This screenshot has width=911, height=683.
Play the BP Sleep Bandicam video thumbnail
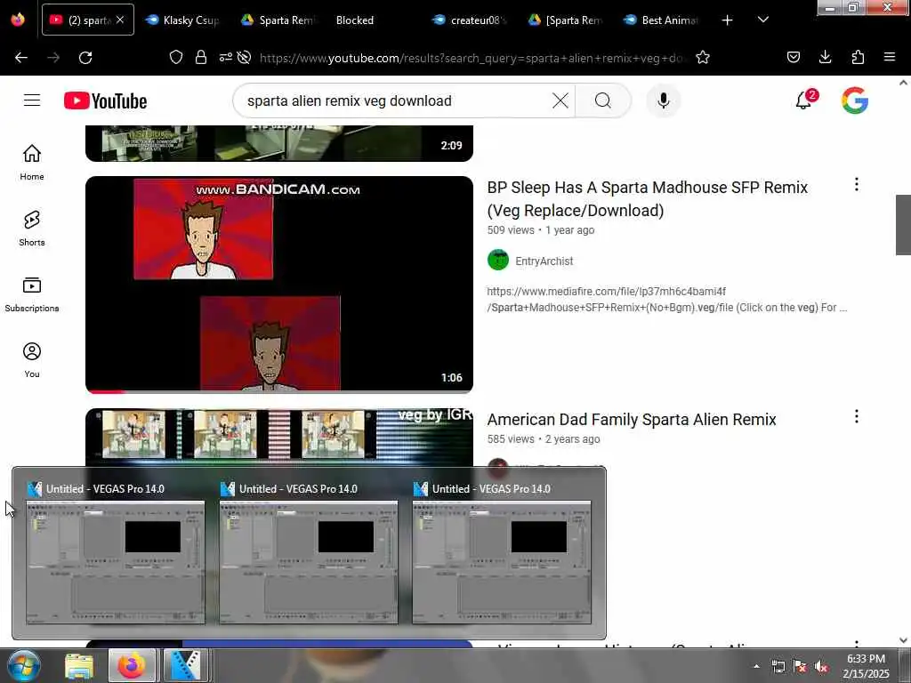pos(278,285)
